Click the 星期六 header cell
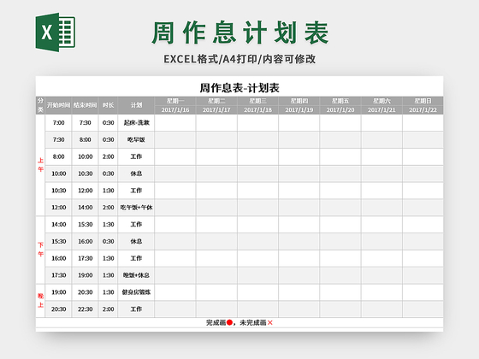The image size is (479, 359). click(x=381, y=101)
